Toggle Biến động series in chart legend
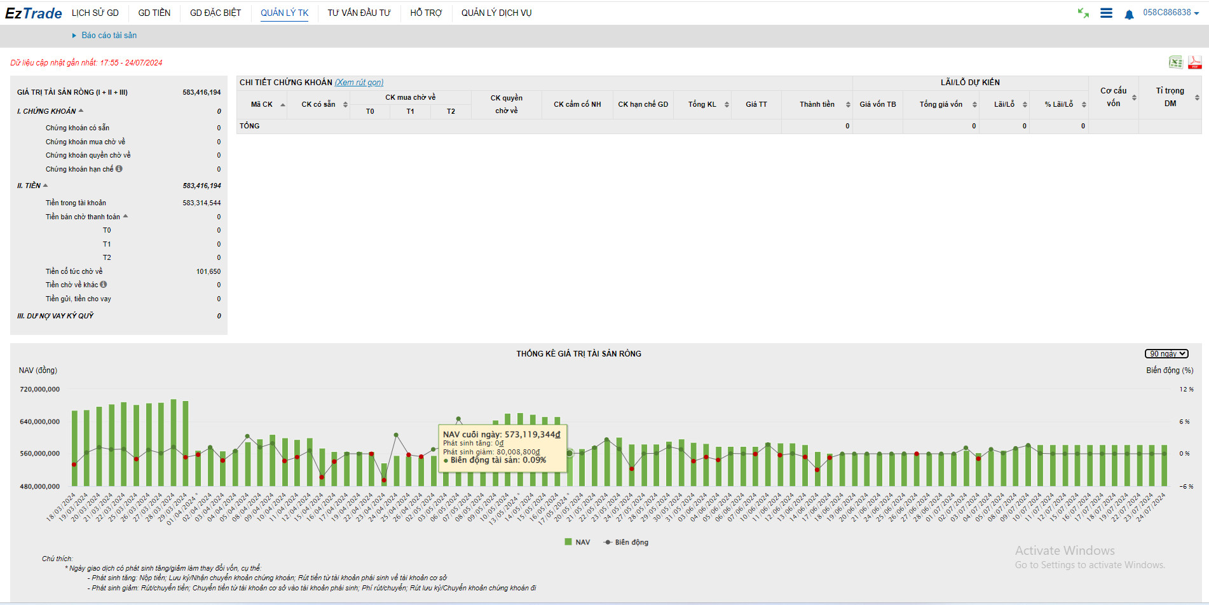 [x=626, y=542]
